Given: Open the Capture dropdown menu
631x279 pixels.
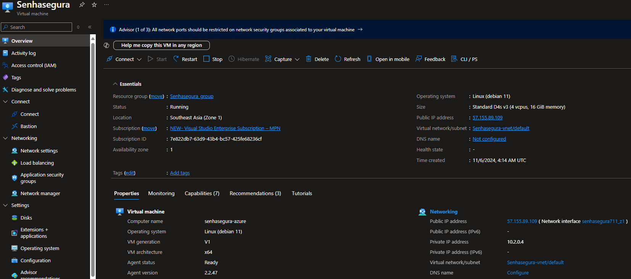Looking at the screenshot, I should coord(282,59).
